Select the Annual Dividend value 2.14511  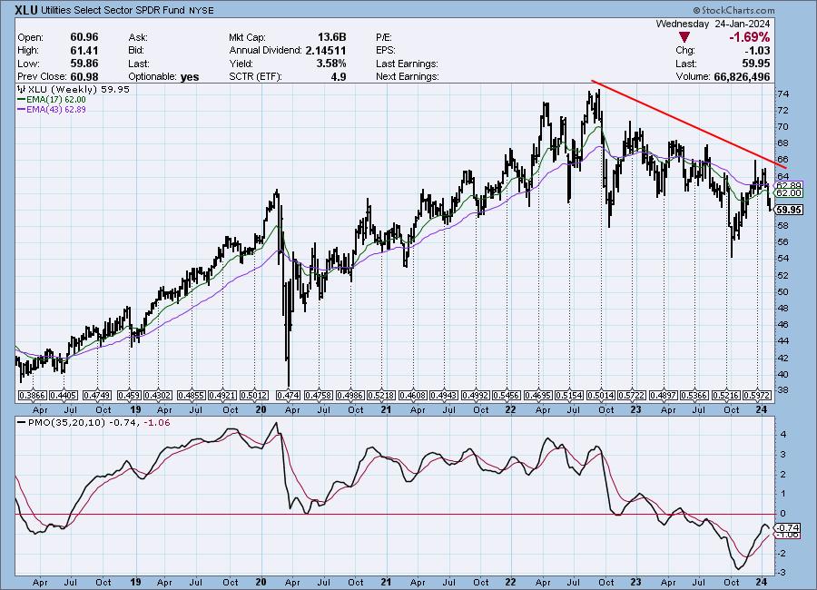coord(326,50)
